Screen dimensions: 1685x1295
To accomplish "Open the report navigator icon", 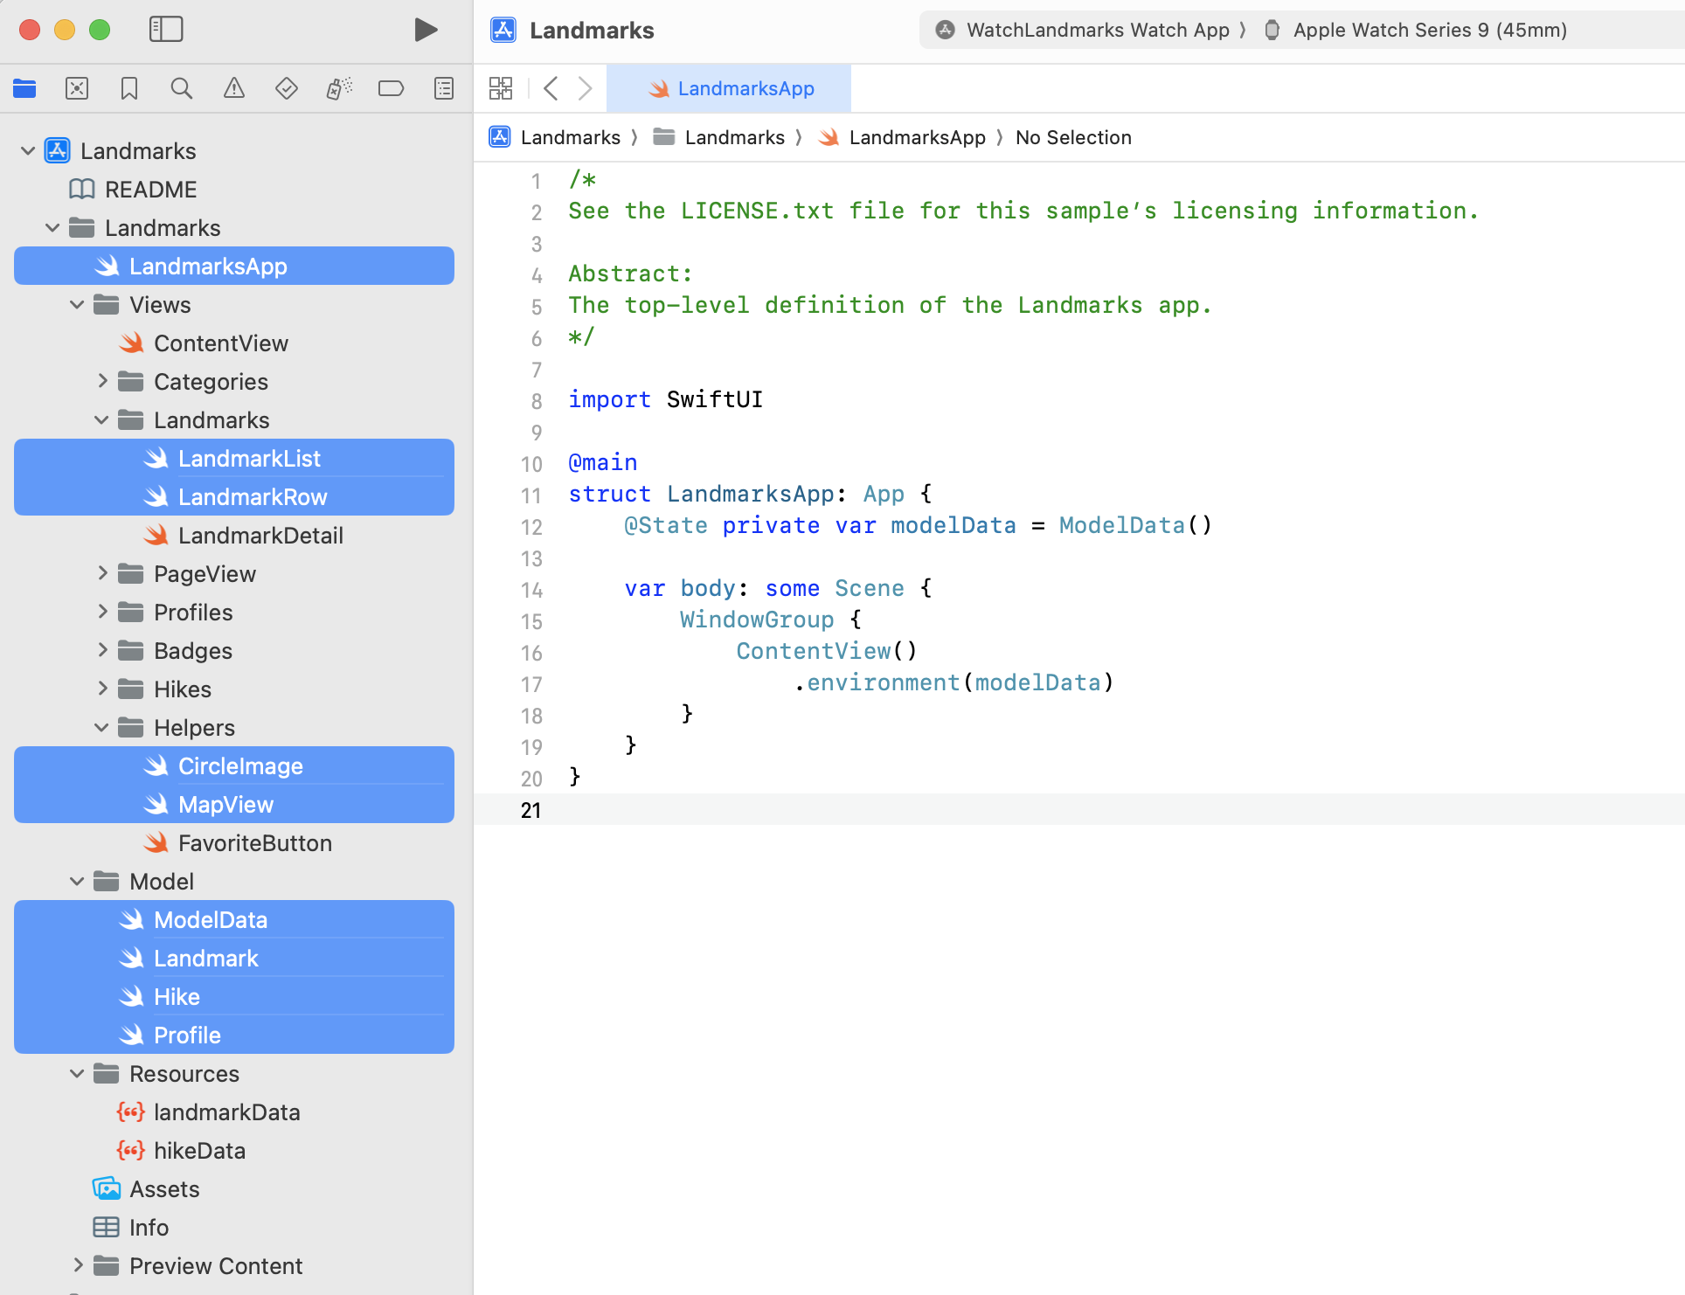I will click(x=444, y=88).
